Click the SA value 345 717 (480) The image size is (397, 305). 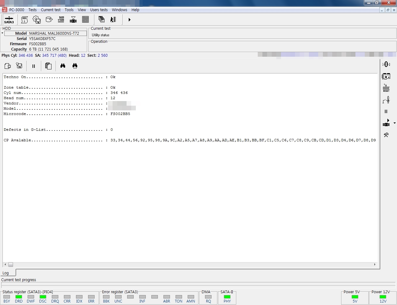coord(54,55)
